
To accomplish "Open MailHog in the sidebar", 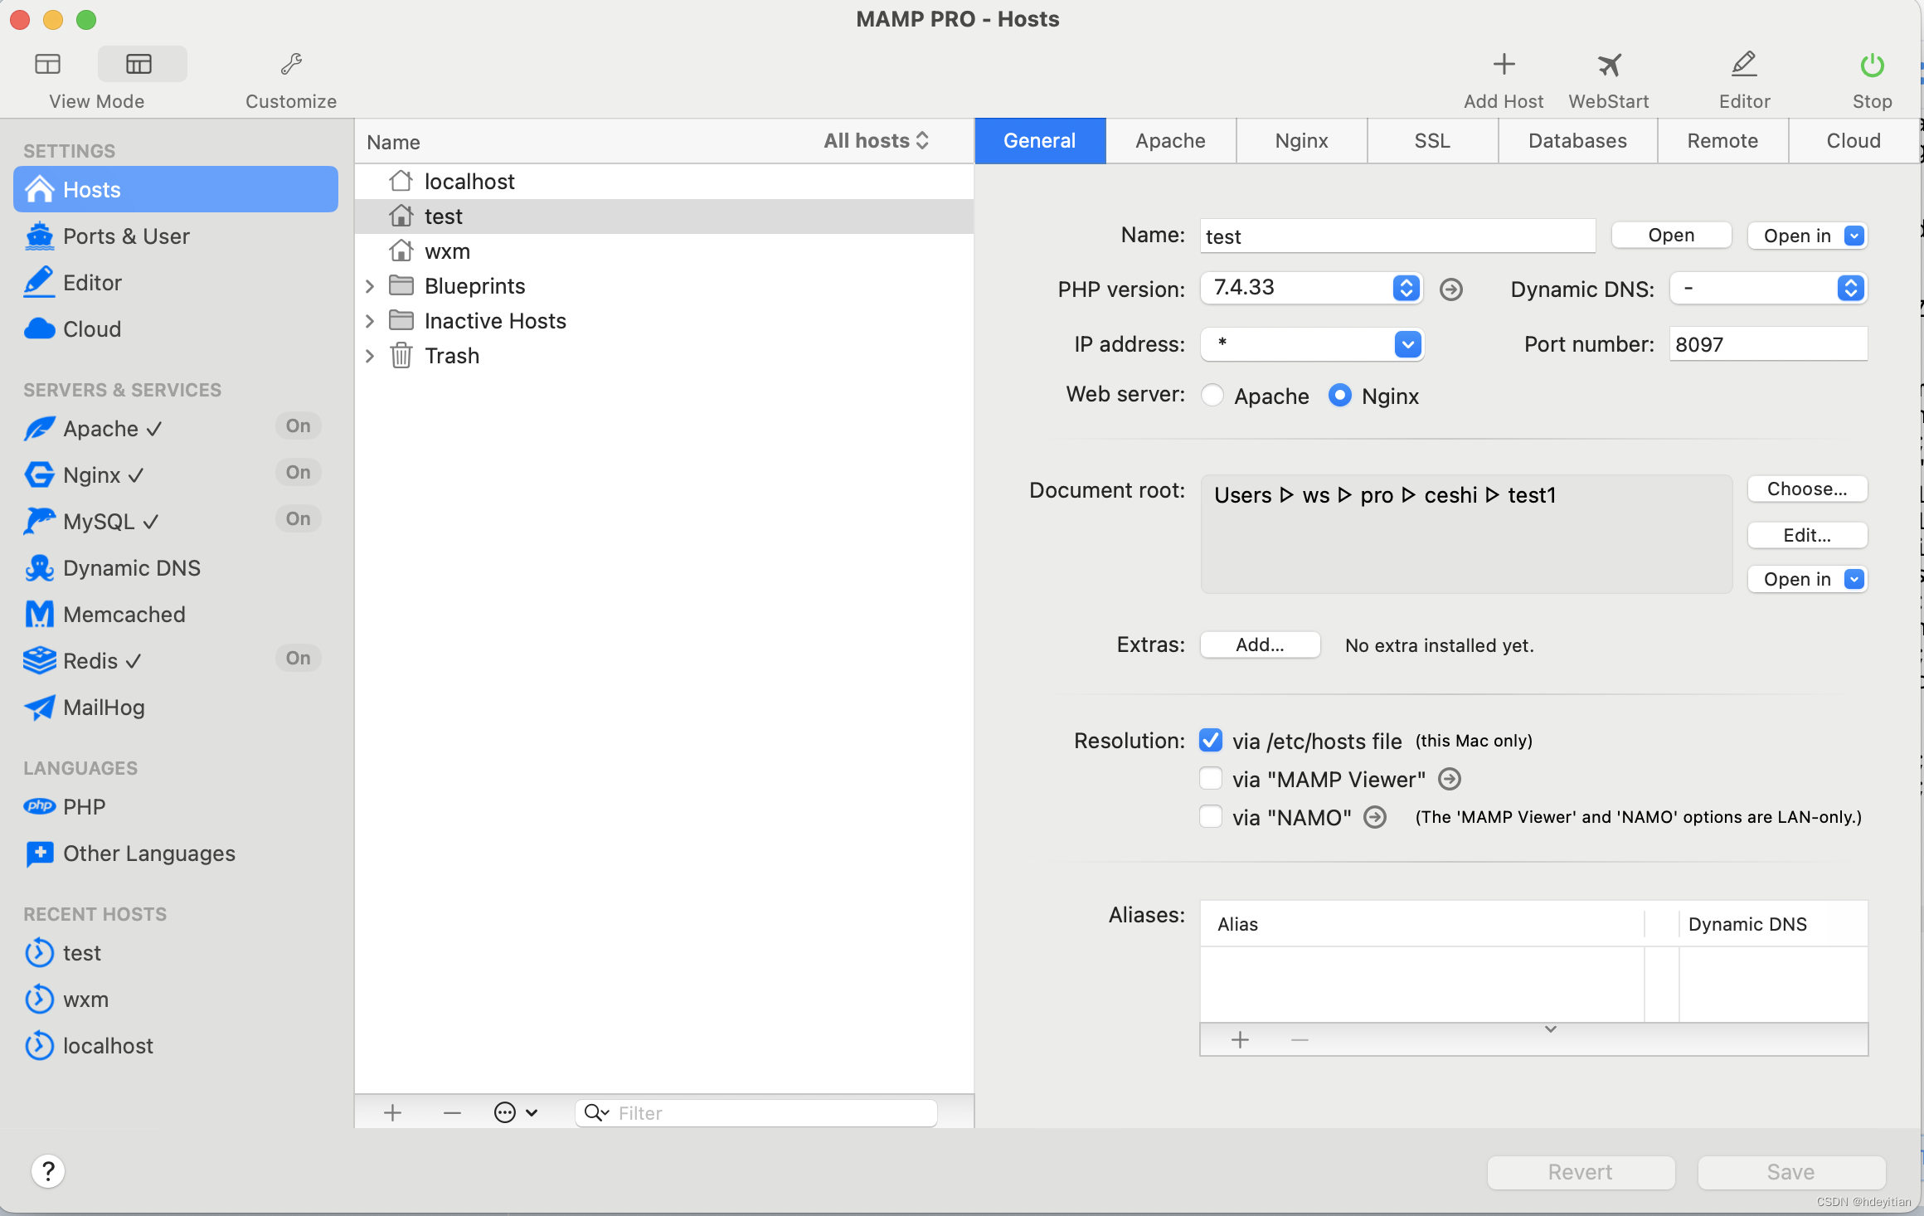I will (x=104, y=708).
